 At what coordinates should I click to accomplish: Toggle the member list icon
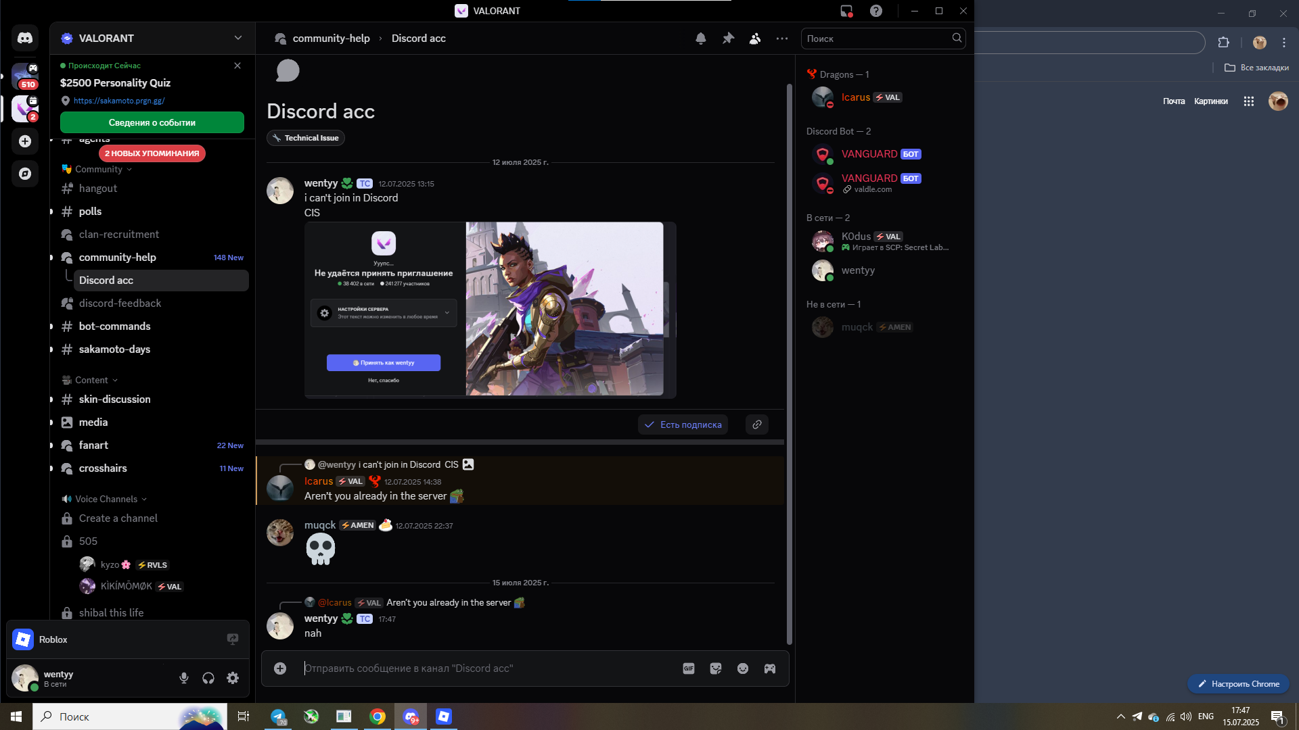pos(755,39)
